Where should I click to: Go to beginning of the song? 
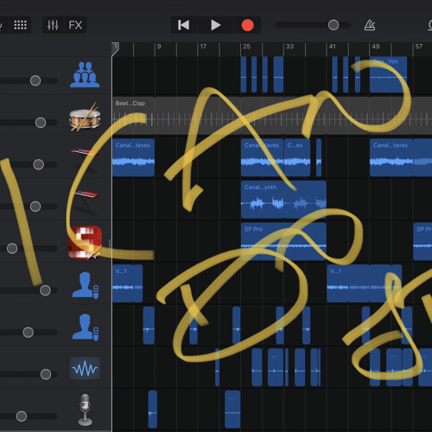coord(183,25)
